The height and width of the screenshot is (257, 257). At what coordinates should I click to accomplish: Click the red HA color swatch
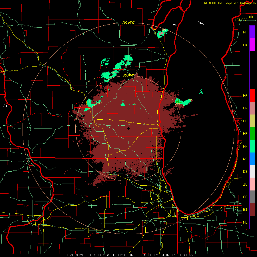point(252,95)
